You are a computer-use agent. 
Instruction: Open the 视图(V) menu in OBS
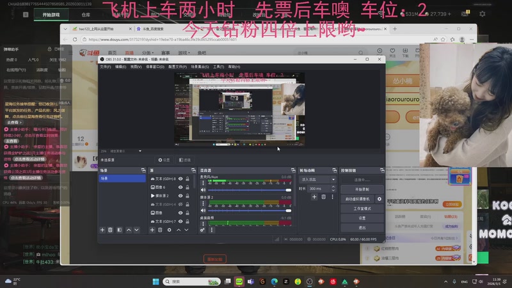pos(136,67)
